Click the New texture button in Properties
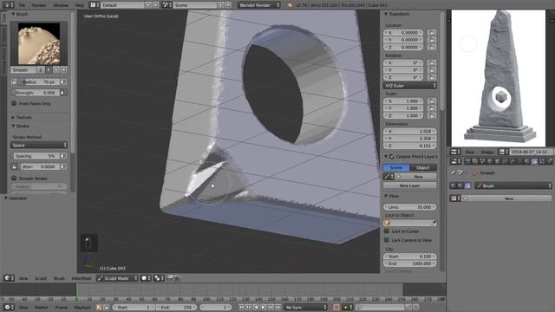555x312 pixels. (x=506, y=198)
